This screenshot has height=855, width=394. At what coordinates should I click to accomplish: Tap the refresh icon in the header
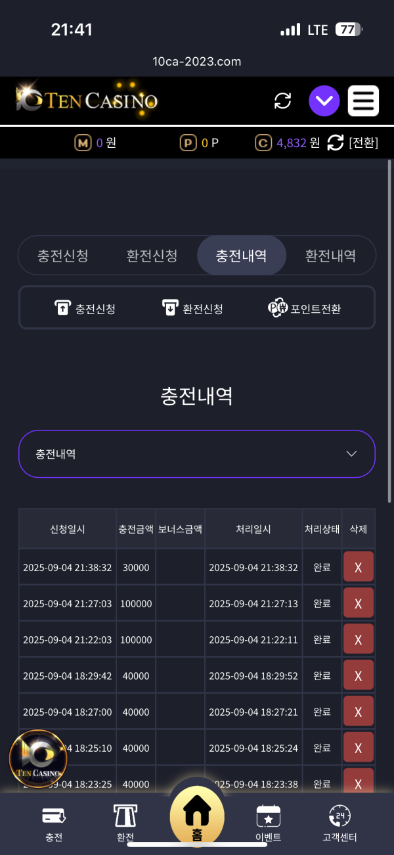282,101
